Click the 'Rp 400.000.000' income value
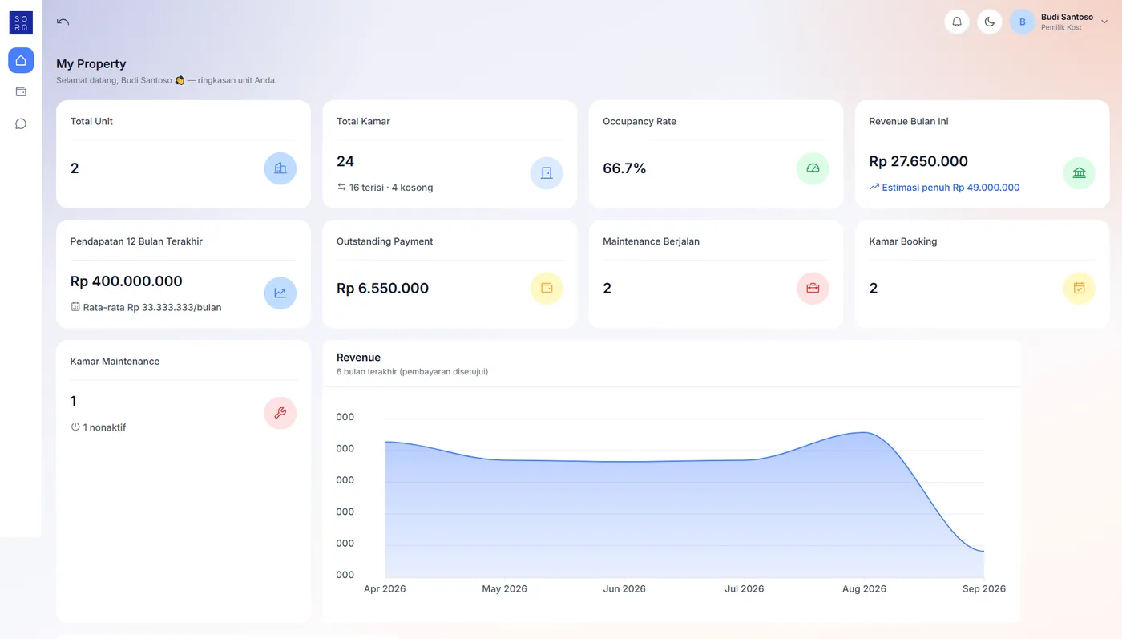1122x639 pixels. pyautogui.click(x=127, y=281)
